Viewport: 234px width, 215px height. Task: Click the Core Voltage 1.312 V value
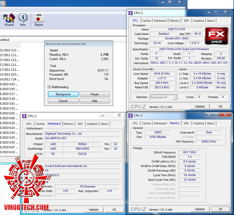click(x=194, y=43)
